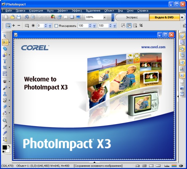Click the first fixed size field

83,25
